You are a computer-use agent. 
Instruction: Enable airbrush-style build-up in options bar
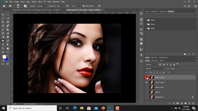(67, 6)
